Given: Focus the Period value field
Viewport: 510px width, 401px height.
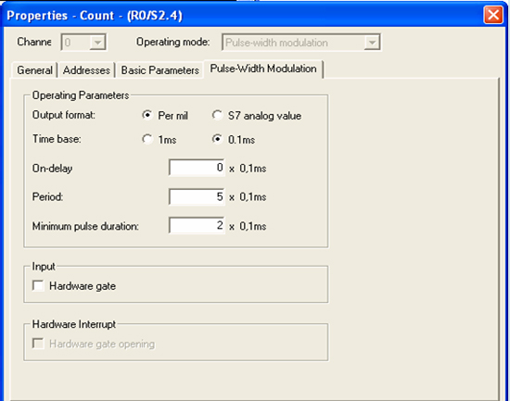Looking at the screenshot, I should point(197,196).
